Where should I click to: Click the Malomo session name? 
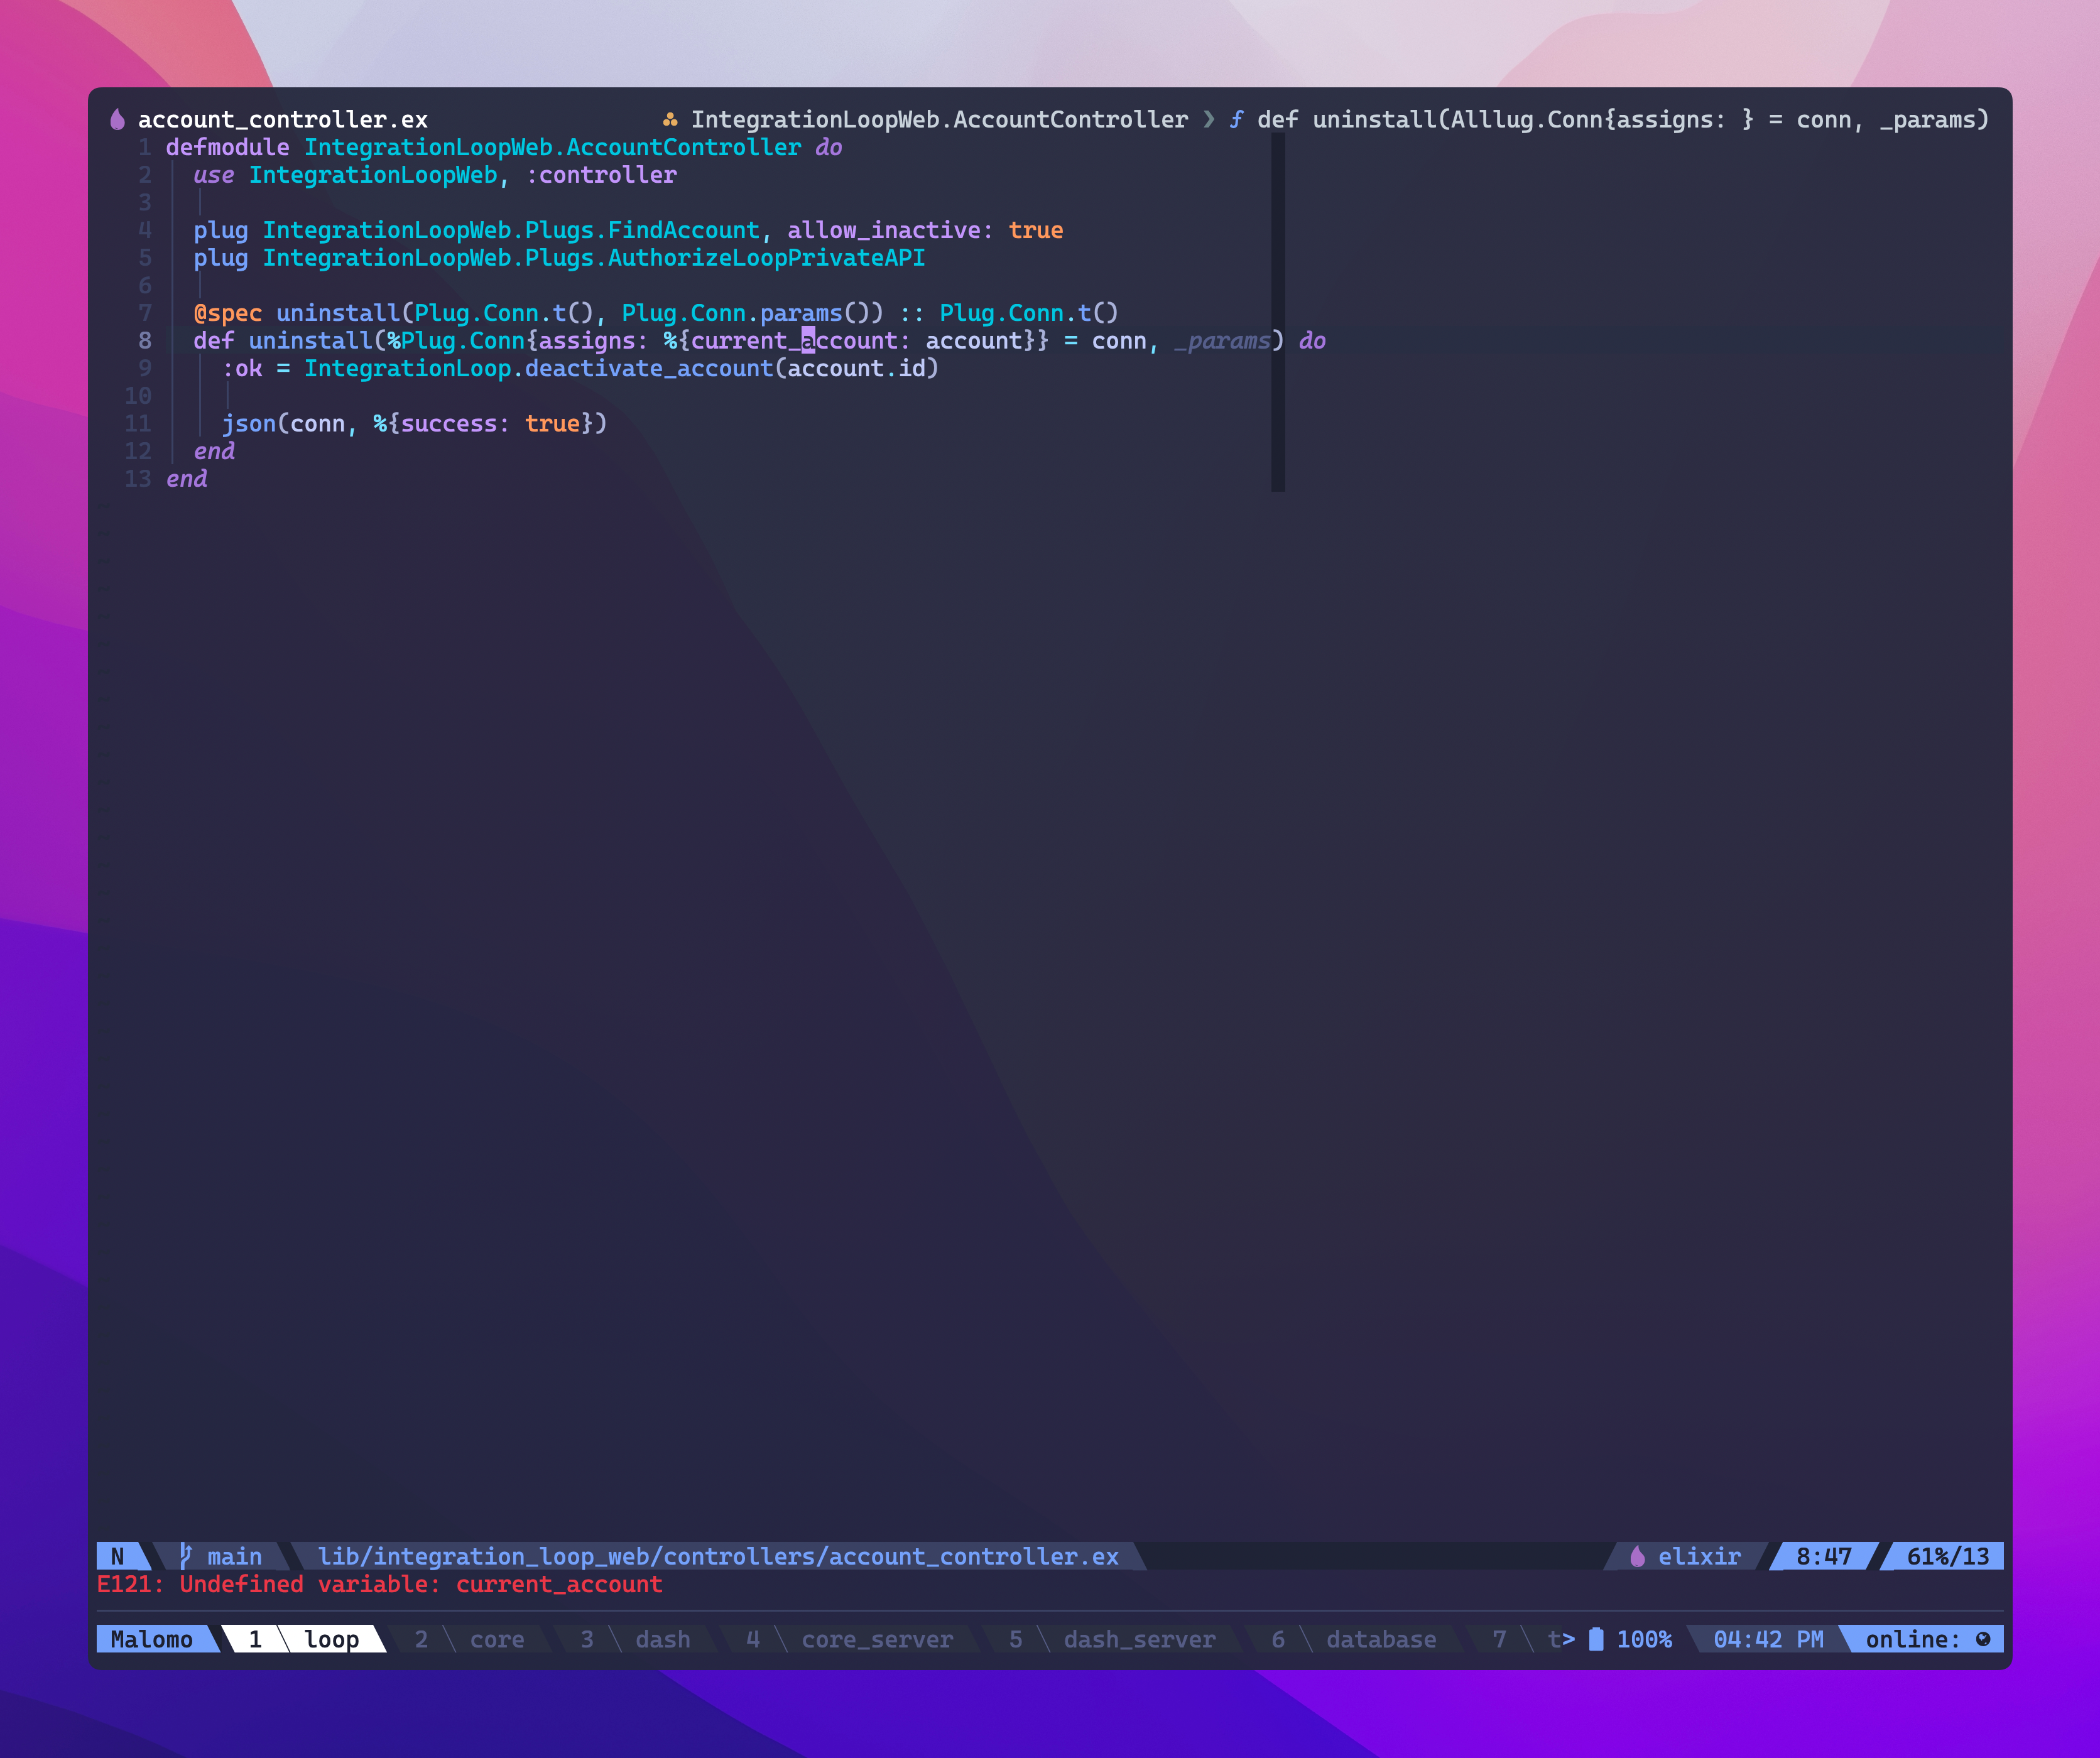point(153,1639)
